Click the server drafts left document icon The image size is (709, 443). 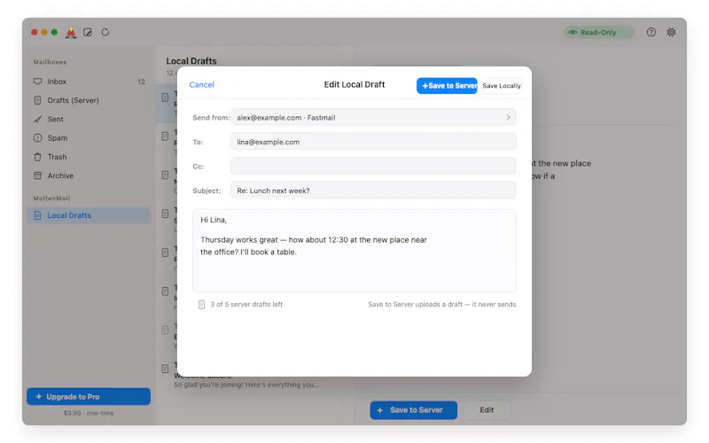(202, 305)
